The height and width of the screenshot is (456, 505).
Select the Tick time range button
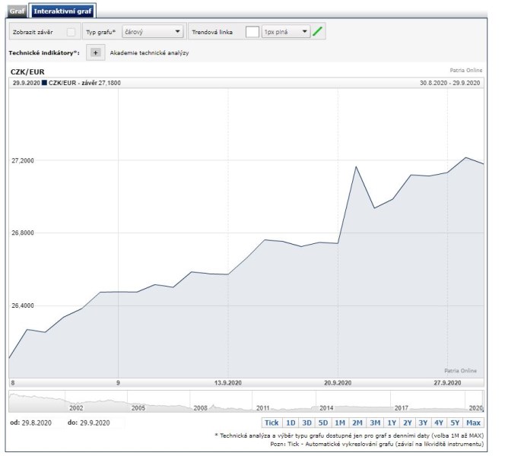(272, 423)
